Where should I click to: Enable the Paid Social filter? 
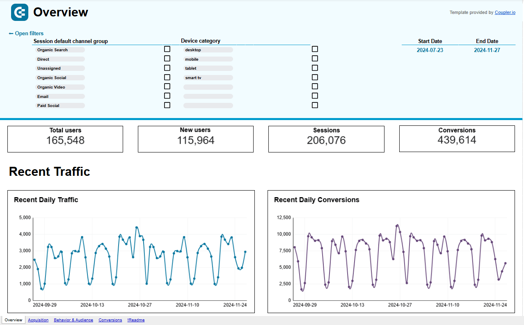pos(167,105)
